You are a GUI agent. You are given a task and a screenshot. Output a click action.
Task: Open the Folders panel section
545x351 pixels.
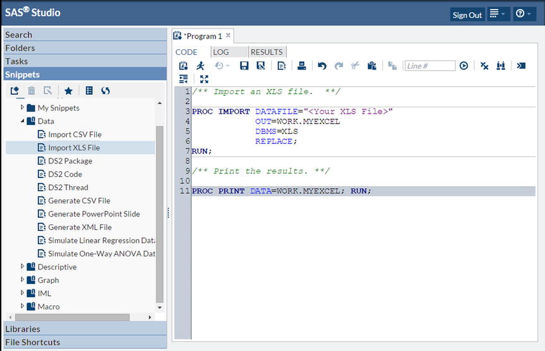[85, 48]
